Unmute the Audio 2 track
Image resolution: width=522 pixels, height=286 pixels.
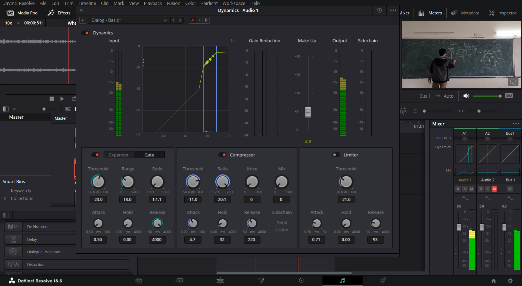[494, 189]
